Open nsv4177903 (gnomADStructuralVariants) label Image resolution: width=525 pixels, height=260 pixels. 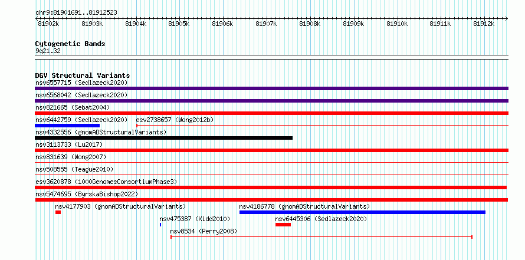(120, 206)
